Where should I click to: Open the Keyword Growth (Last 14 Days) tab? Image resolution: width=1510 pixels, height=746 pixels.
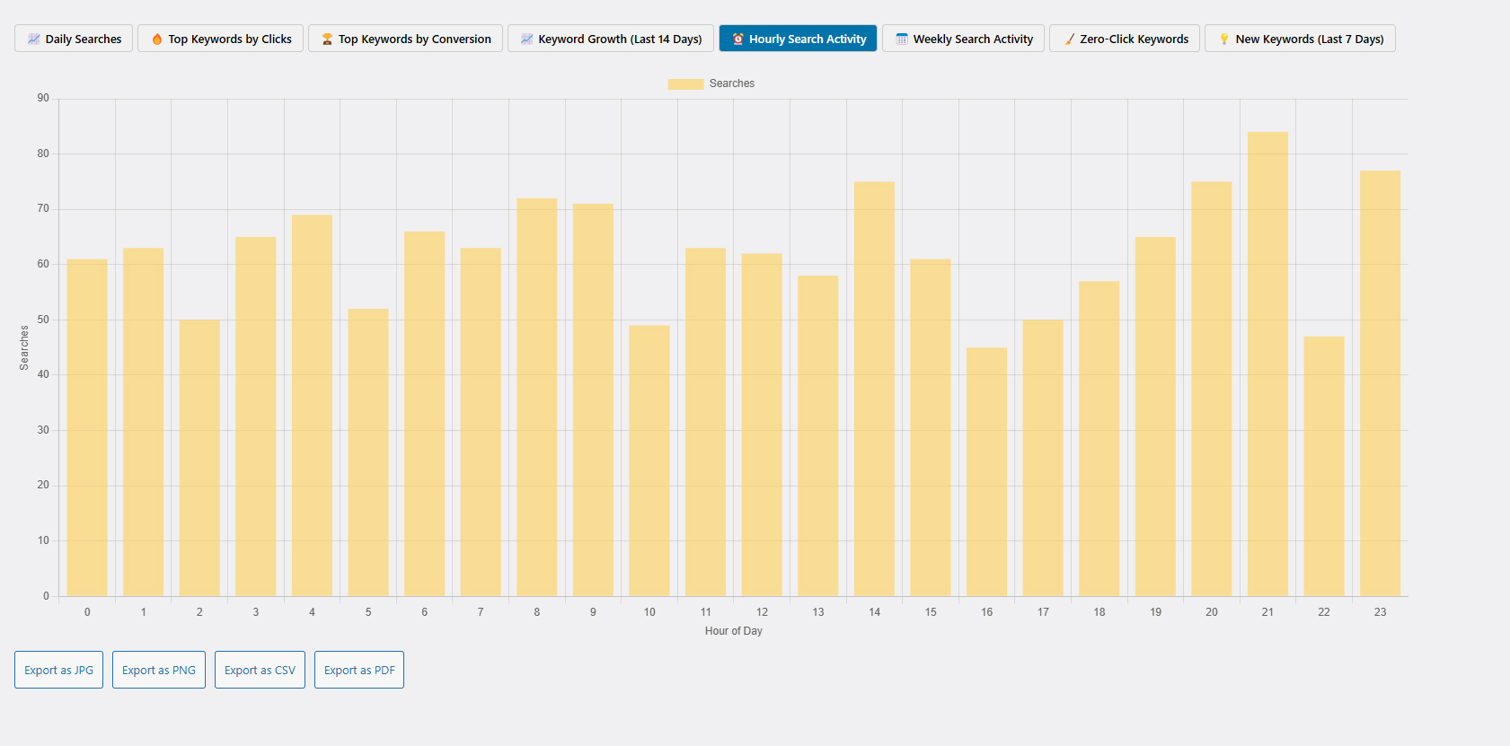[x=611, y=39]
